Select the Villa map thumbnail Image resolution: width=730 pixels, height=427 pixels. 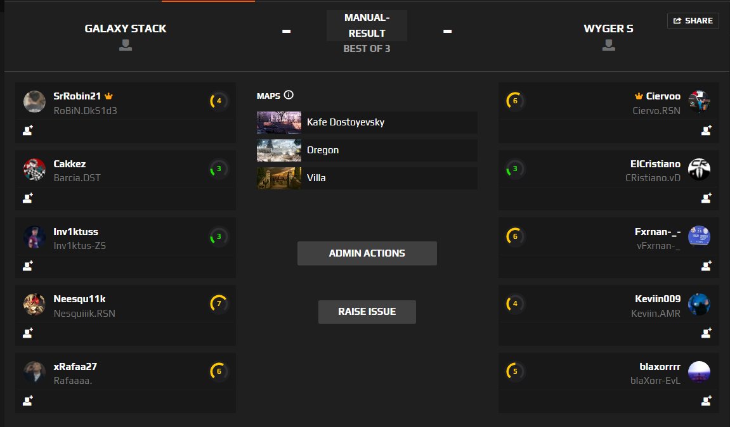[279, 178]
